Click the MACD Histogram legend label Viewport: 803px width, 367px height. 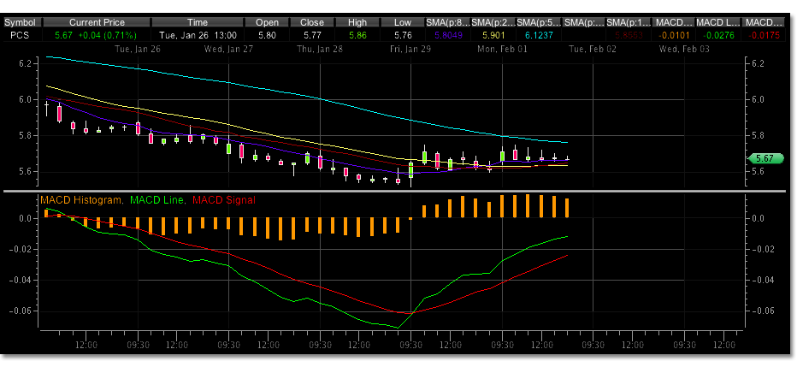tap(81, 199)
